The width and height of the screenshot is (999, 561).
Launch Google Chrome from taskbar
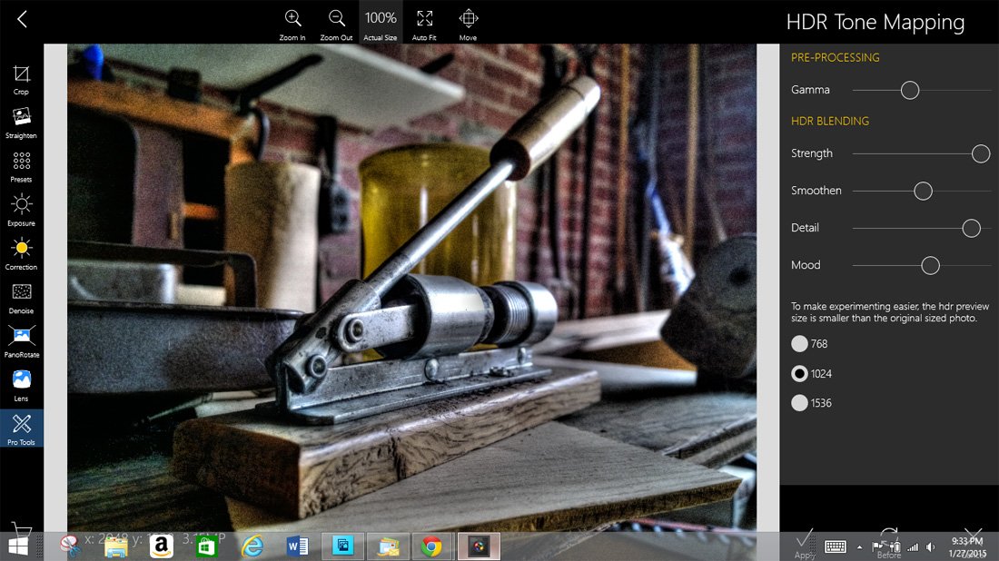(431, 546)
